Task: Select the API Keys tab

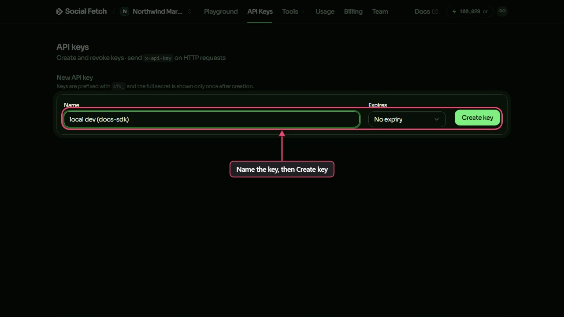Action: coord(260,11)
